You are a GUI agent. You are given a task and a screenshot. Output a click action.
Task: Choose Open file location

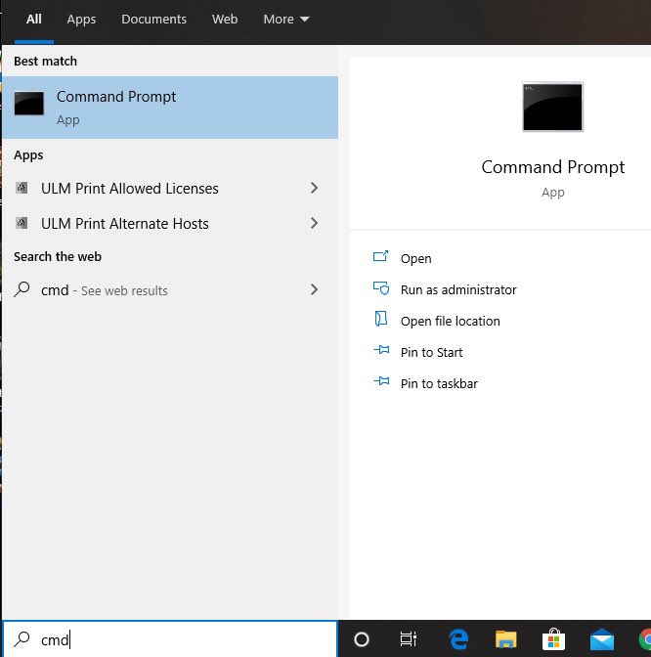(451, 322)
